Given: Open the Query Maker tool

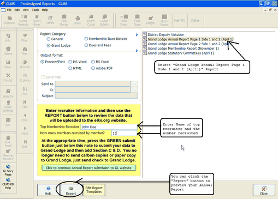Looking at the screenshot, I should 37,20.
